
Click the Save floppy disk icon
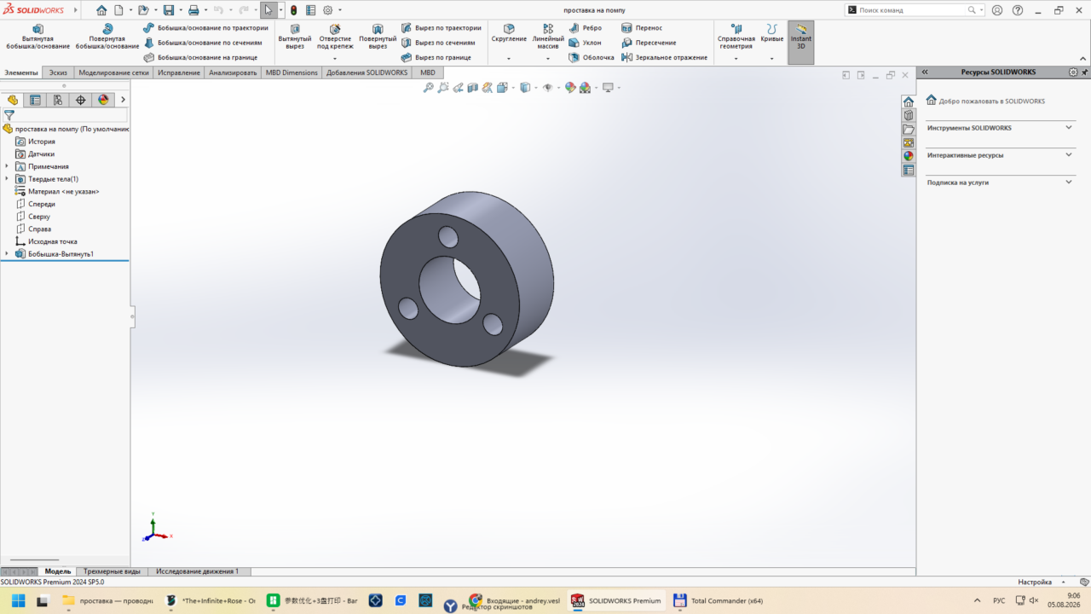[168, 10]
